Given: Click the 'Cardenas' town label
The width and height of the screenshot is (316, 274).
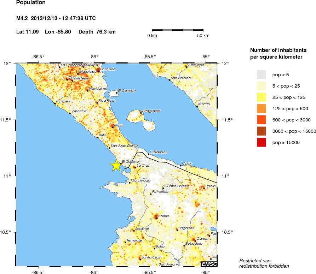Looking at the screenshot, I should (x=159, y=152).
